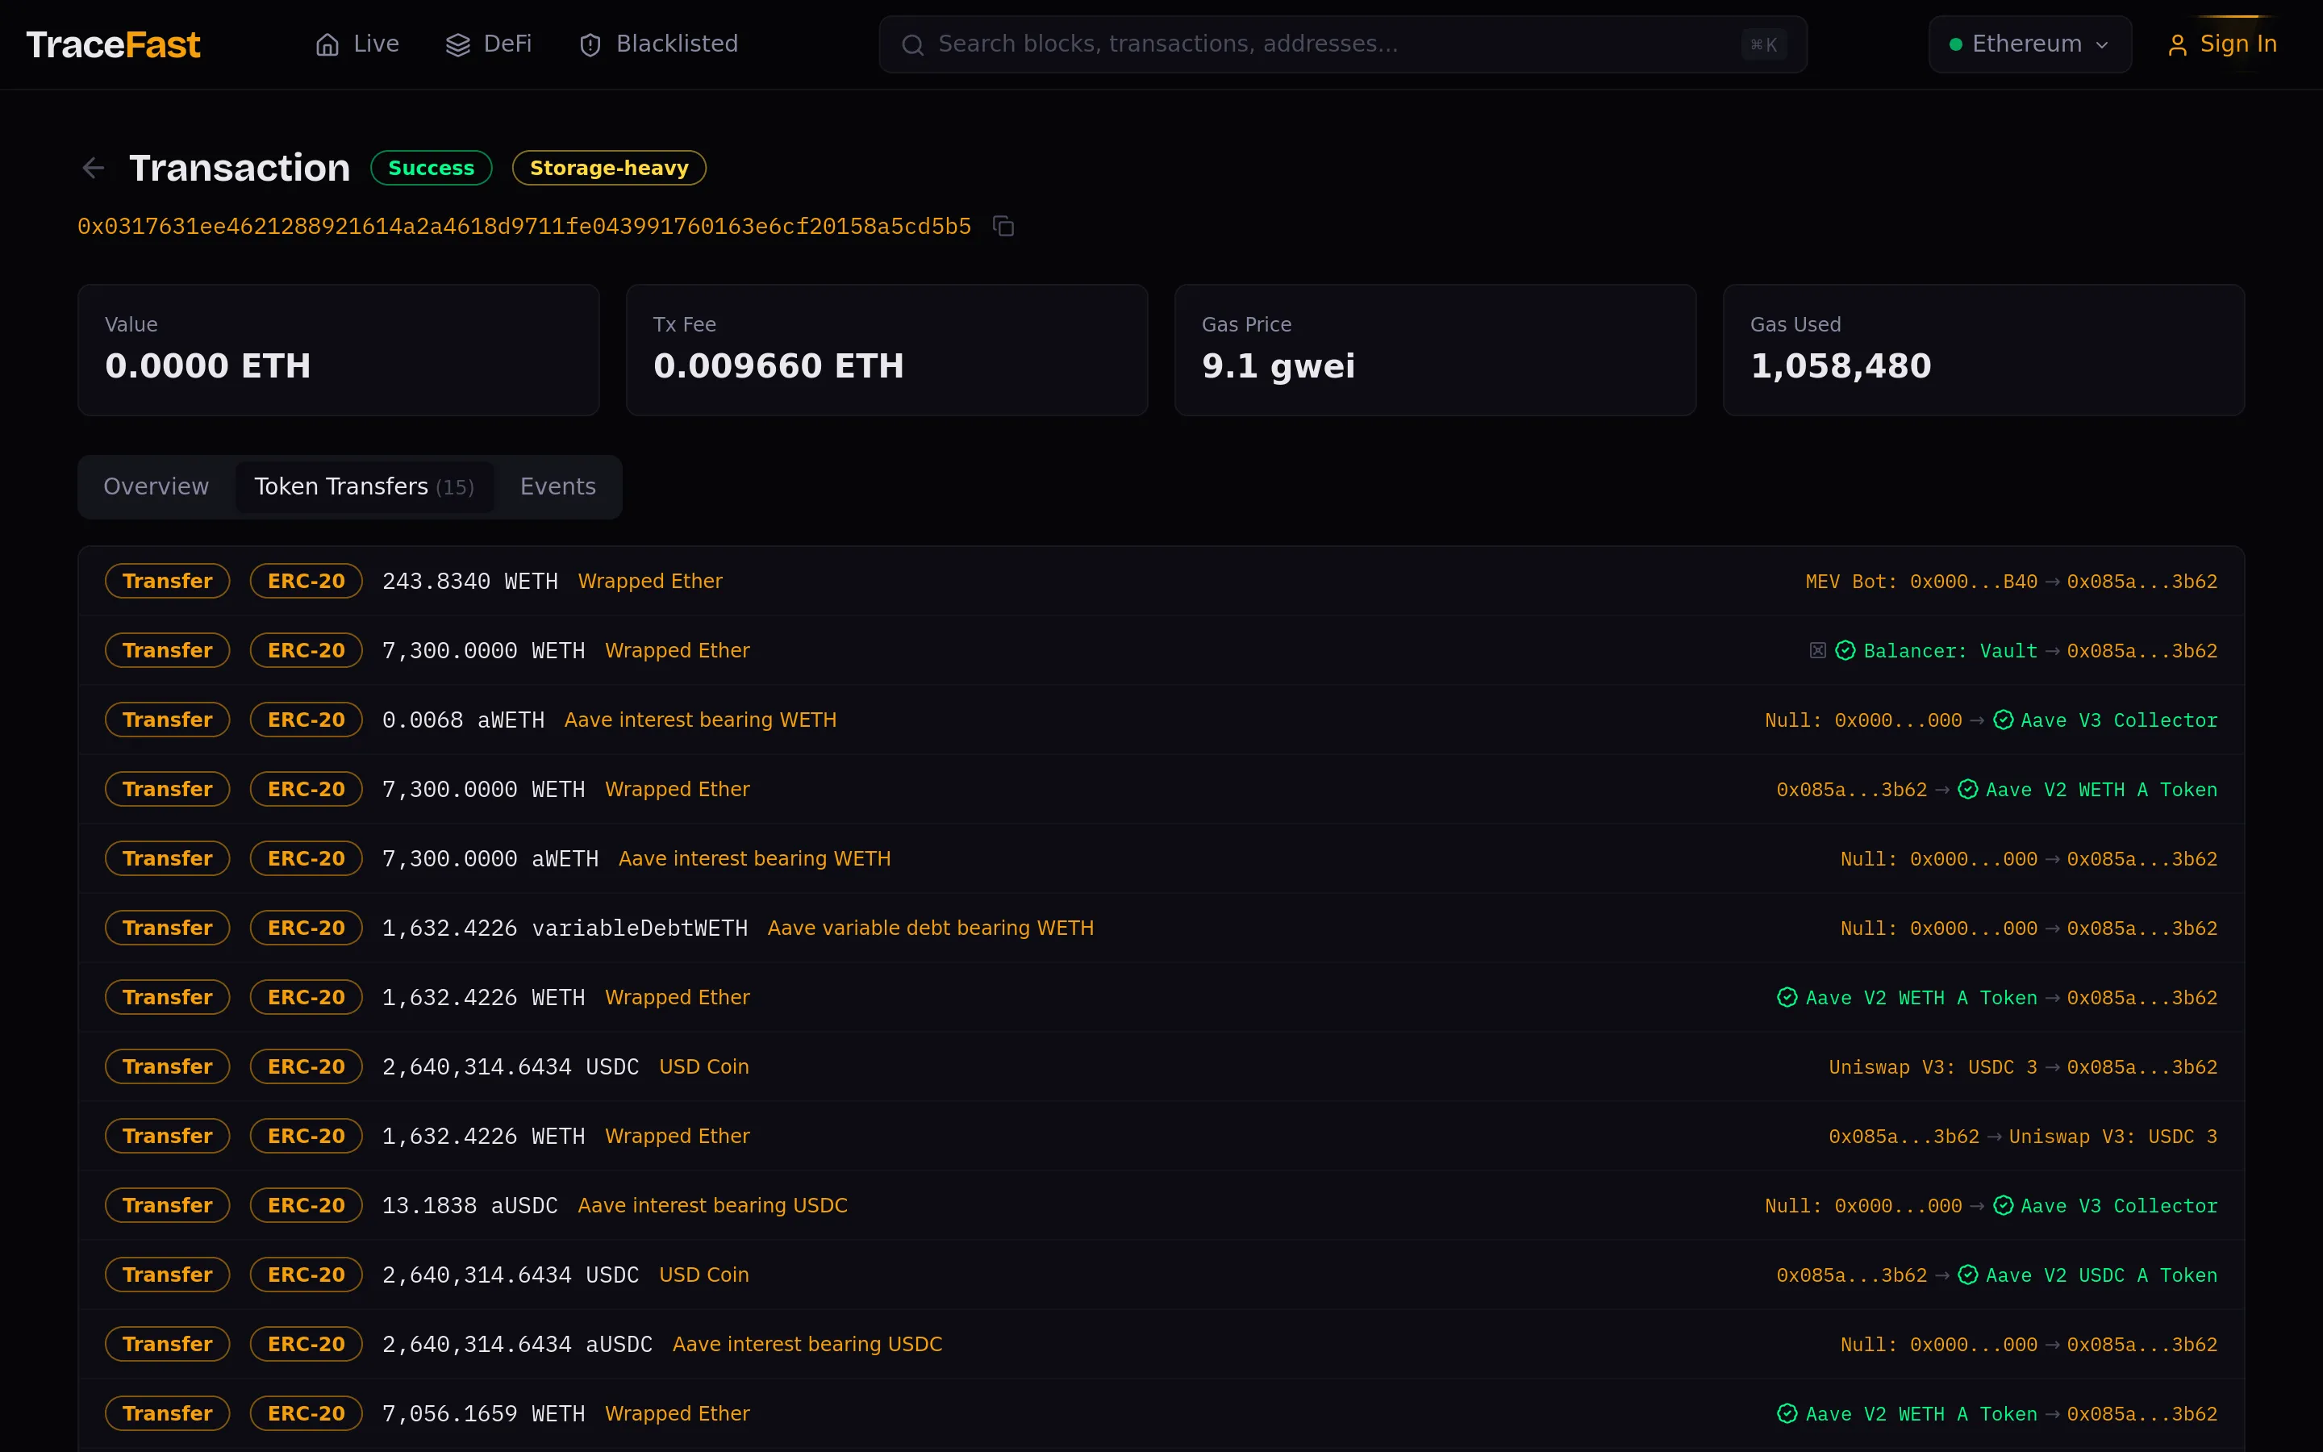Open the USD Coin link in the Uniswap V3 sender row
Screen dimensions: 2323x1452
click(x=703, y=1067)
